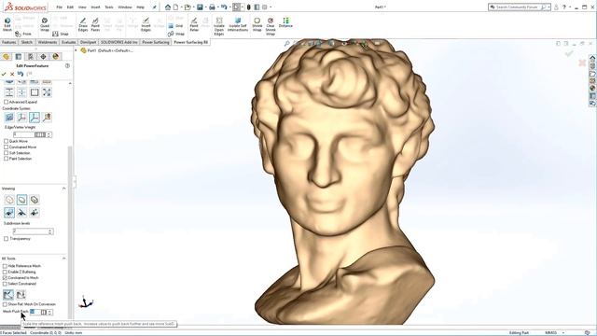This screenshot has width=597, height=336.
Task: Open the Window menu
Action: [125, 7]
